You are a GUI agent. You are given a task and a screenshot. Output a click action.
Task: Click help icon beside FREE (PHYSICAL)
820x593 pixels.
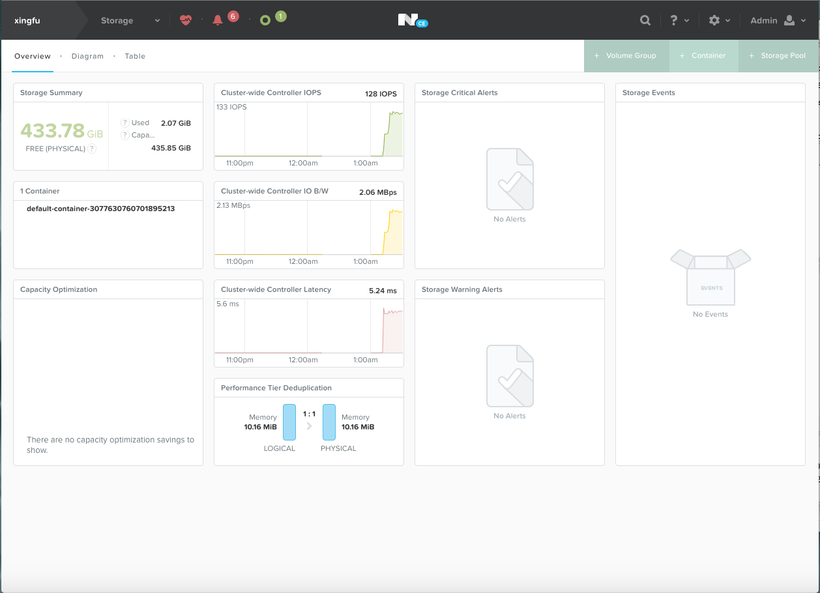(x=92, y=149)
